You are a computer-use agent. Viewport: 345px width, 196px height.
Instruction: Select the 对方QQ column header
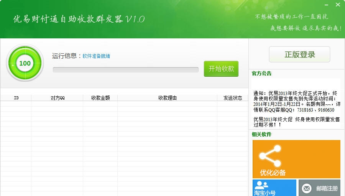click(x=58, y=98)
